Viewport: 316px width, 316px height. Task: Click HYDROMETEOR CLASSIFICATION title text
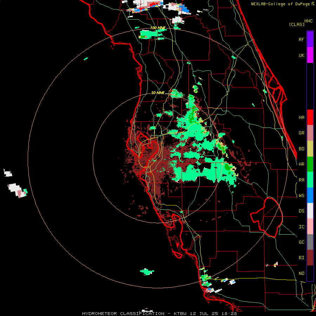(x=123, y=314)
